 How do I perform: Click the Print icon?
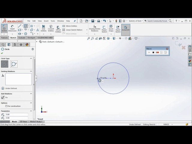pos(99,21)
